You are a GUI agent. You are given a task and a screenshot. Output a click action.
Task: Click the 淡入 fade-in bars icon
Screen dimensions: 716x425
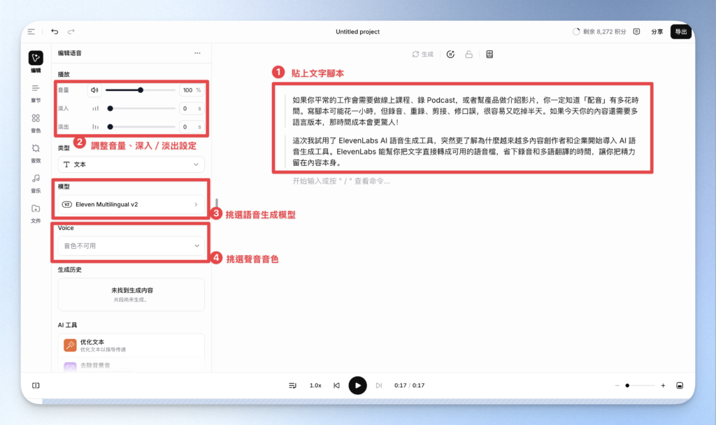95,108
